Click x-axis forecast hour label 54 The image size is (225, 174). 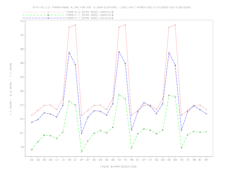point(144,160)
